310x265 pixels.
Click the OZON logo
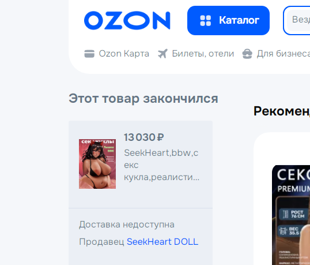point(127,20)
